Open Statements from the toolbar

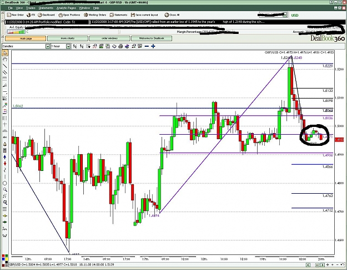[x=118, y=15]
